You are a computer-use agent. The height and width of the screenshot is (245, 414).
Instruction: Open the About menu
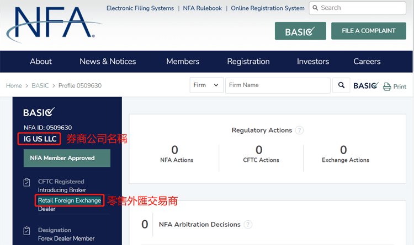point(41,61)
